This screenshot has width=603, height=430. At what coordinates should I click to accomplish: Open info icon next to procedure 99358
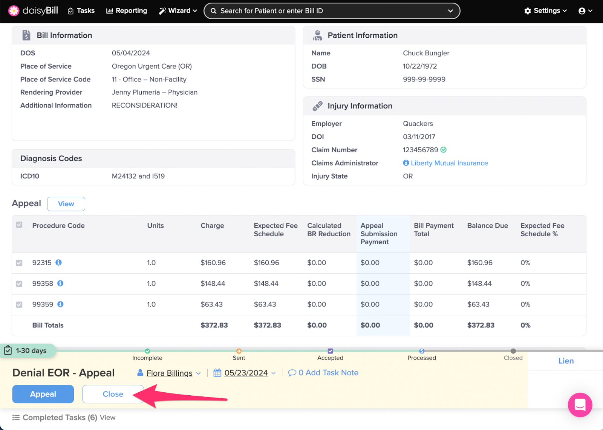(60, 283)
